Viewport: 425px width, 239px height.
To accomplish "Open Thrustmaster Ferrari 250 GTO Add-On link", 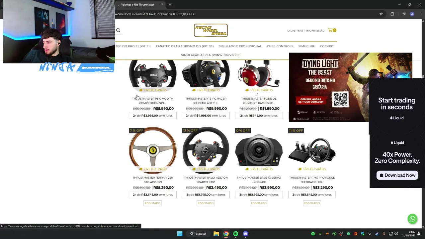I will coord(153,180).
